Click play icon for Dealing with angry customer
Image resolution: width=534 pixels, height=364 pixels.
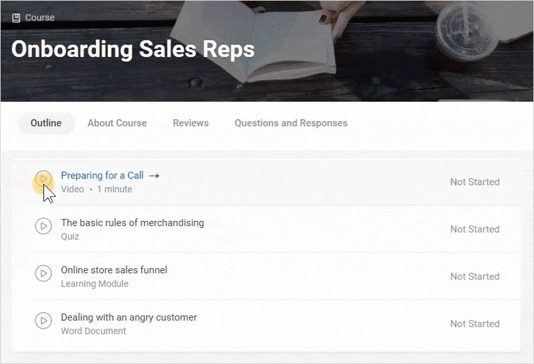43,321
